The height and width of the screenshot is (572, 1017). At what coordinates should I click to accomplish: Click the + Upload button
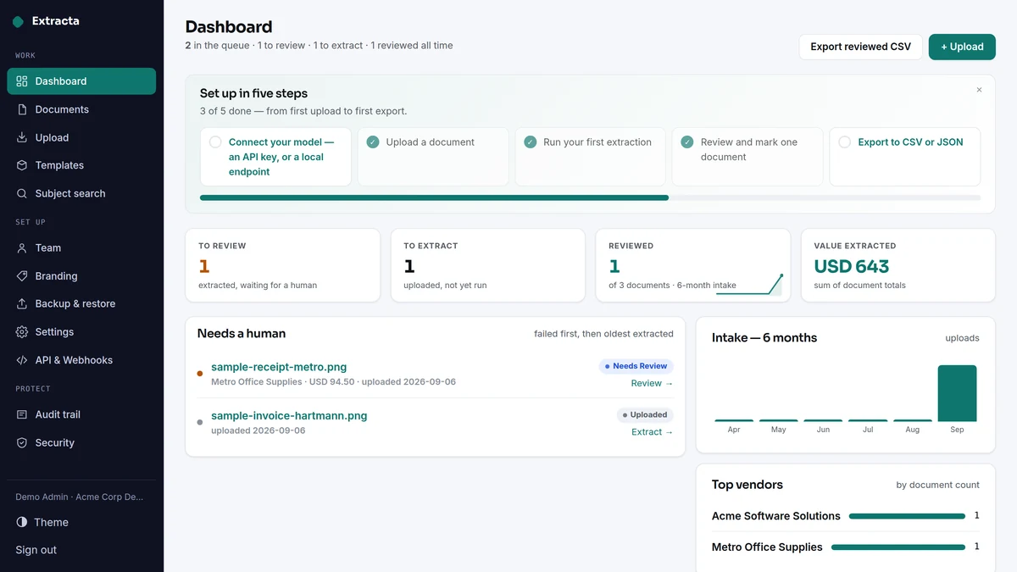(x=962, y=47)
